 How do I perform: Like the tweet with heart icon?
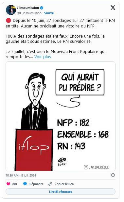(9, 184)
